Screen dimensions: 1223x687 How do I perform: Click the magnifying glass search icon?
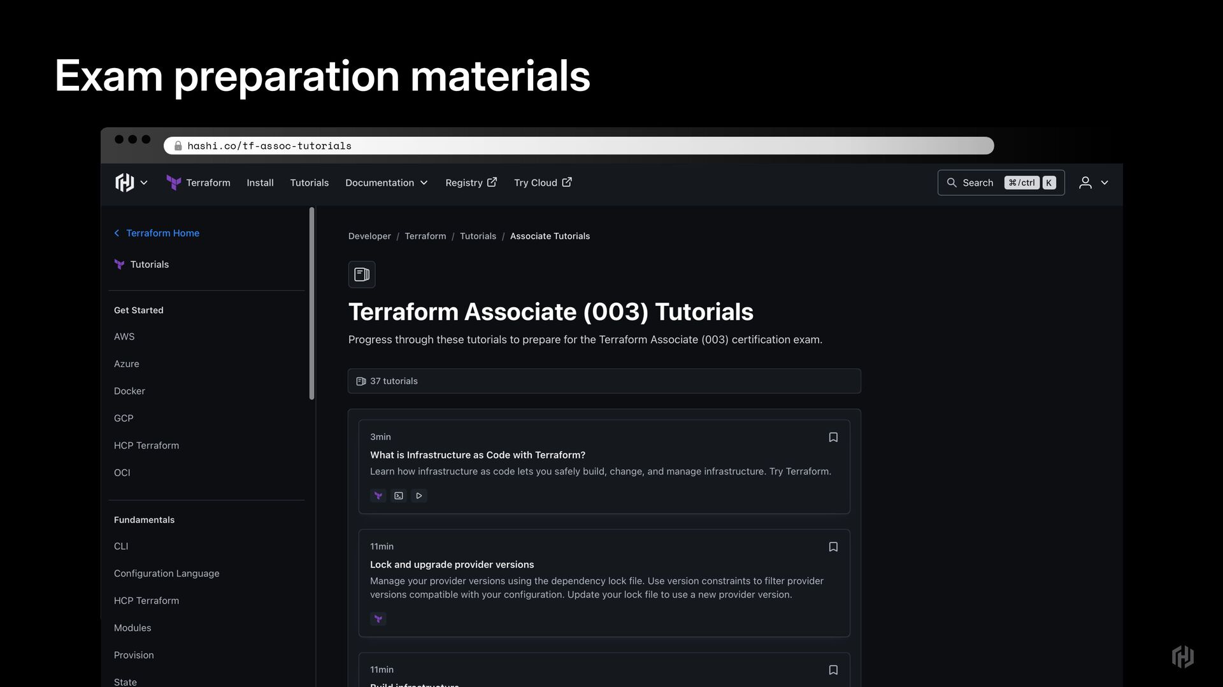(952, 183)
